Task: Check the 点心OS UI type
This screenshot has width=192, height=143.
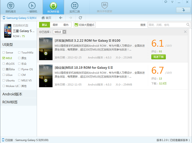Action: tap(4, 64)
